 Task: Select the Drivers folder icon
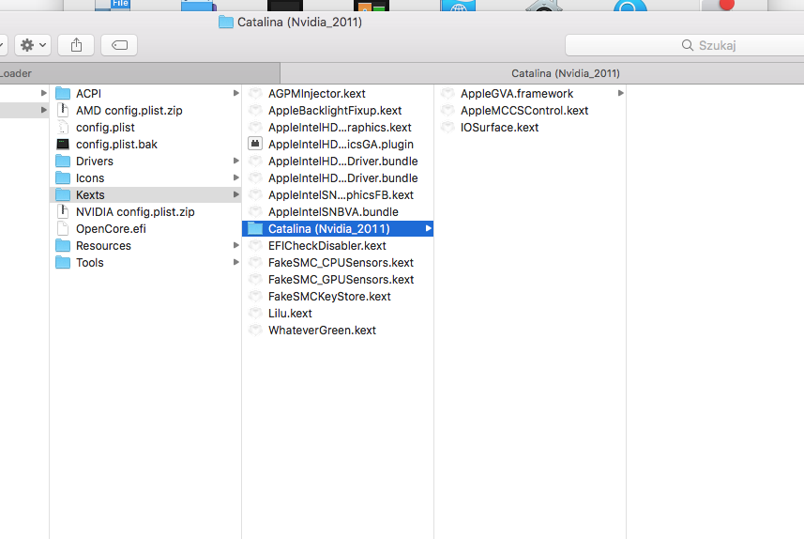coord(63,162)
